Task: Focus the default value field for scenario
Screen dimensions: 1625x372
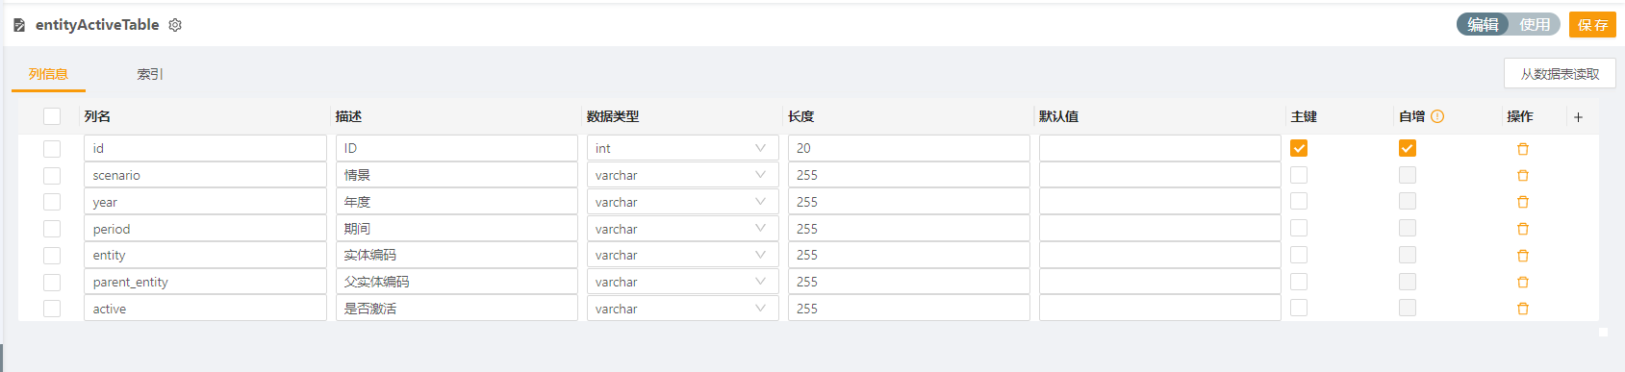Action: tap(1159, 175)
